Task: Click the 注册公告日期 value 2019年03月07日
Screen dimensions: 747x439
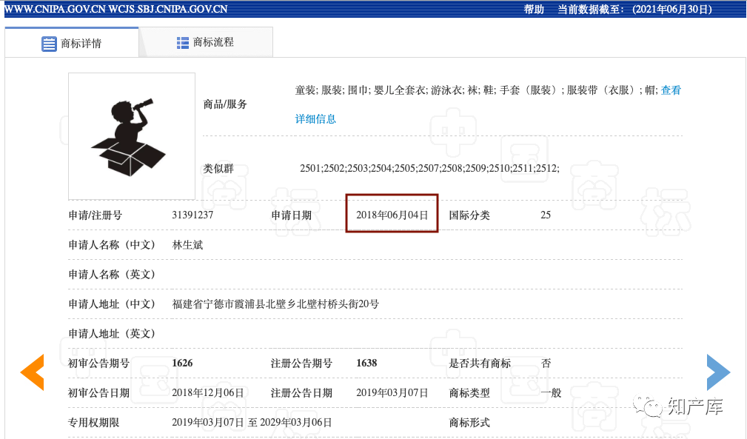Action: tap(392, 393)
